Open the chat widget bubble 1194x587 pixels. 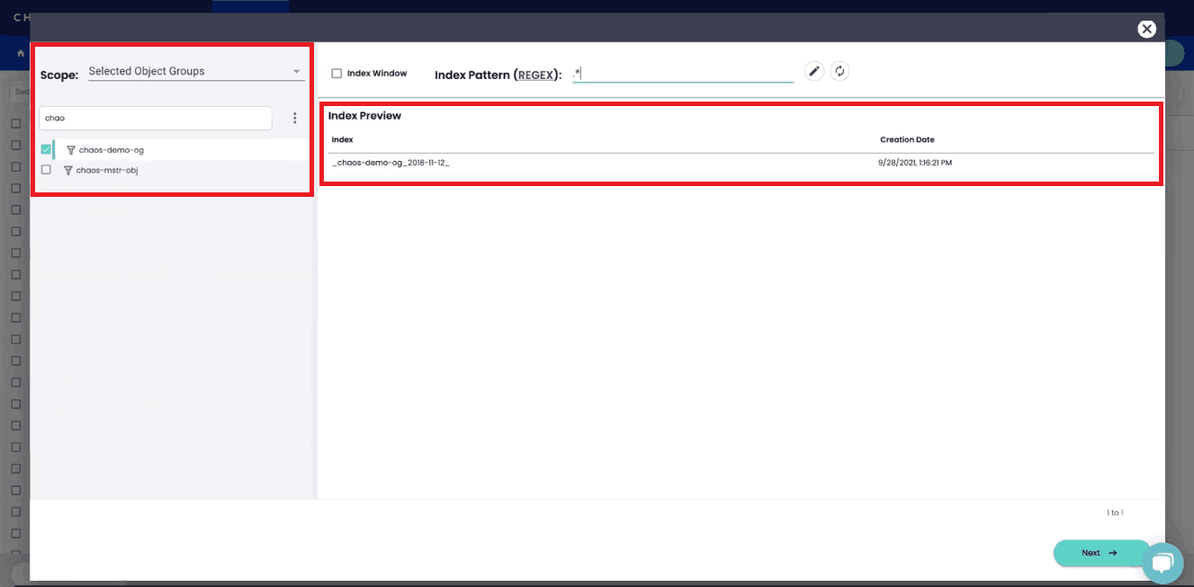(x=1162, y=564)
